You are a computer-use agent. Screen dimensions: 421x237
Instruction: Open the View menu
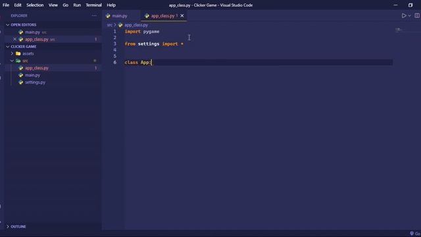pyautogui.click(x=53, y=5)
